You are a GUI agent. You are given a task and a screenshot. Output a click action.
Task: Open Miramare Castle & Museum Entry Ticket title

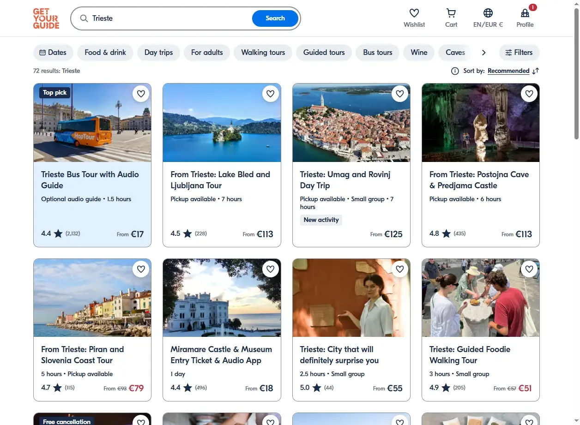221,355
